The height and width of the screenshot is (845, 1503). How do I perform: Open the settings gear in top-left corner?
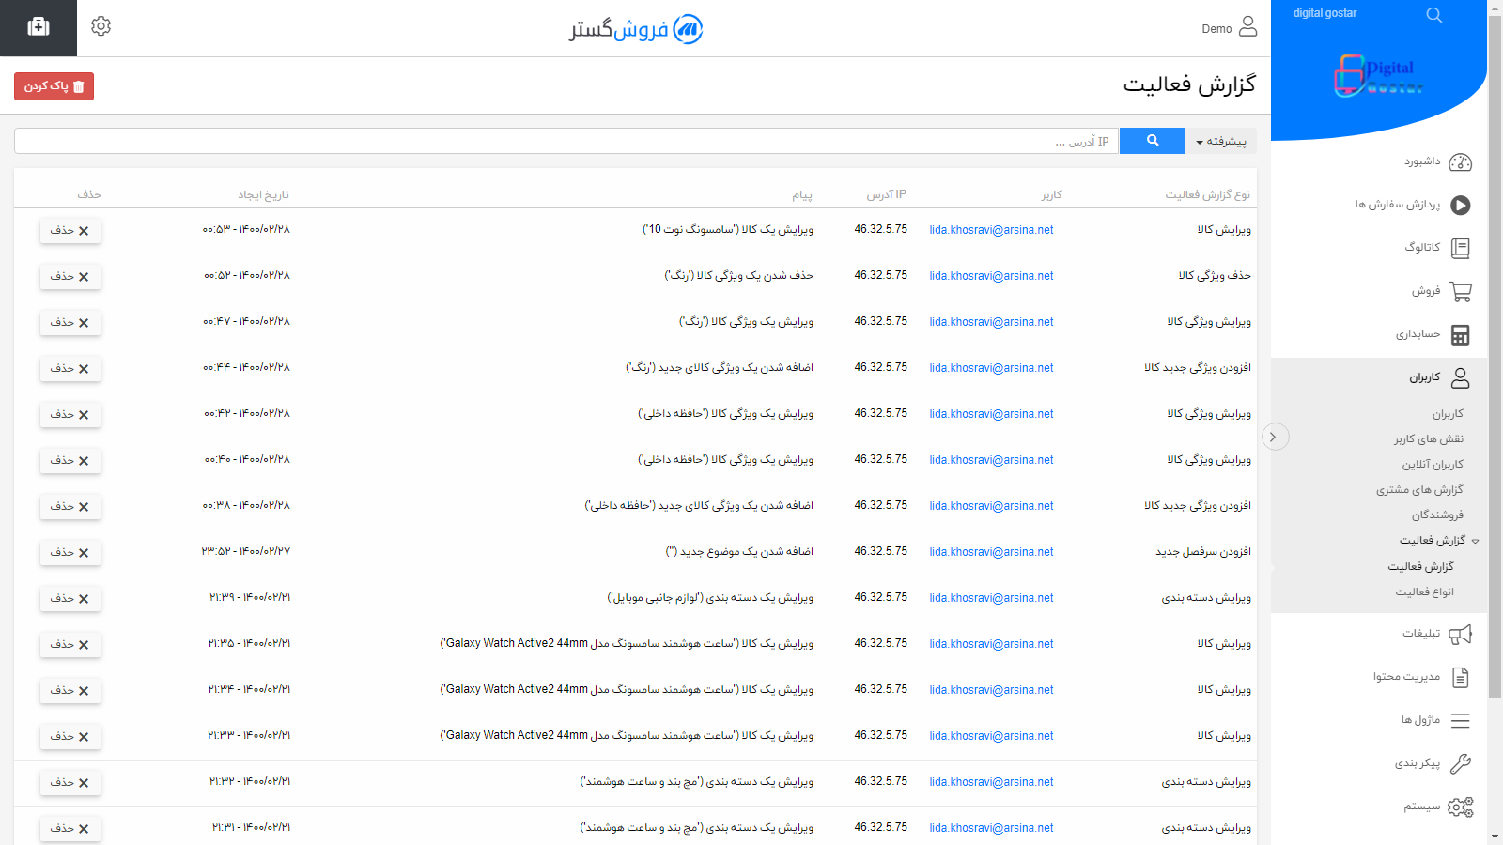click(x=101, y=26)
